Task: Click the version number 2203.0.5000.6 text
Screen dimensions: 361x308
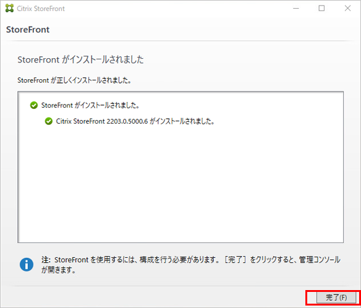Action: [127, 121]
